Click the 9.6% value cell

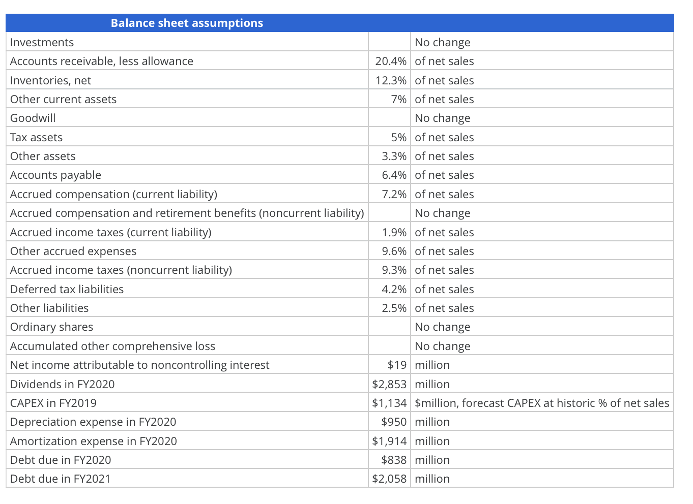pyautogui.click(x=390, y=251)
